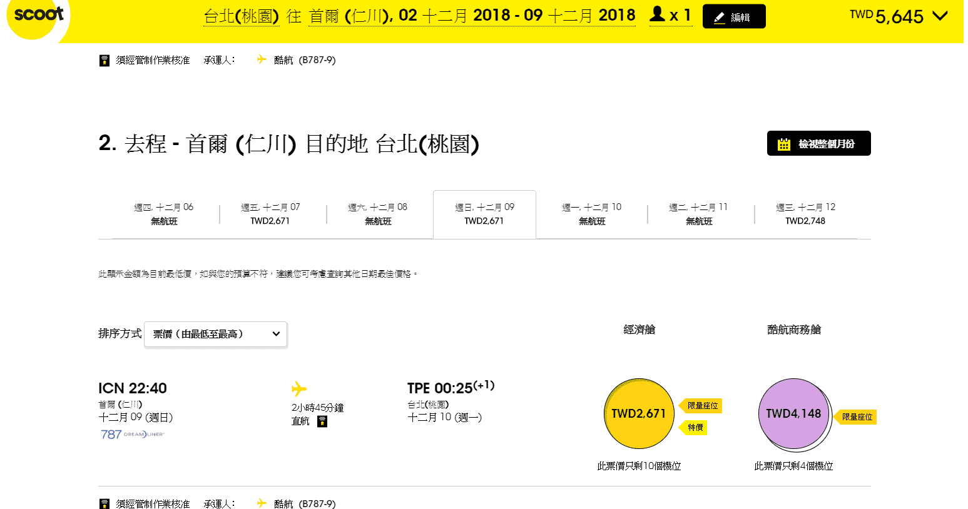Click arrival time TPE 00:25
Screen dimensions: 968x509
(450, 388)
